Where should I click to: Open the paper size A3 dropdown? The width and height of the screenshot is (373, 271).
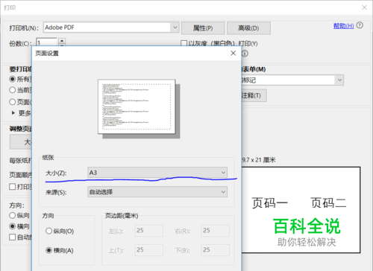(x=157, y=173)
